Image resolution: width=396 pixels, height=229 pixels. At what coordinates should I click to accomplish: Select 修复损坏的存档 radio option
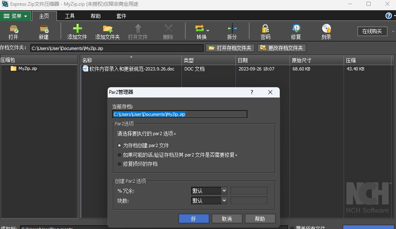(120, 164)
